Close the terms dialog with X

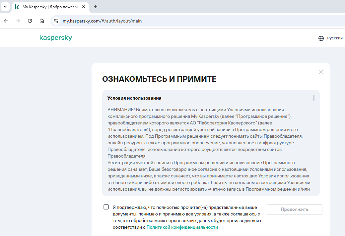321,72
